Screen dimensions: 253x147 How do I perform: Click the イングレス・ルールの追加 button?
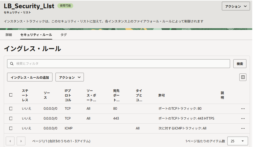(30, 77)
